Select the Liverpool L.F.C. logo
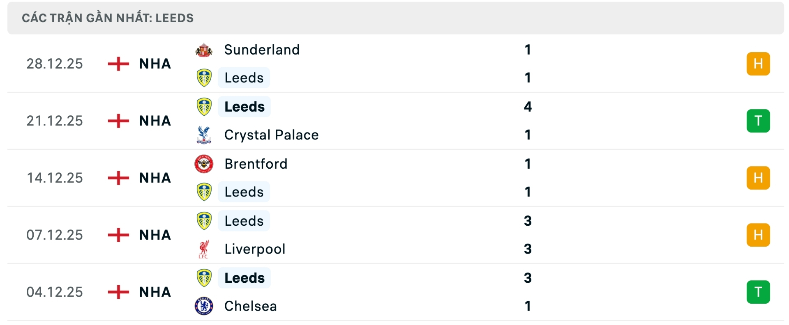 [x=204, y=249]
